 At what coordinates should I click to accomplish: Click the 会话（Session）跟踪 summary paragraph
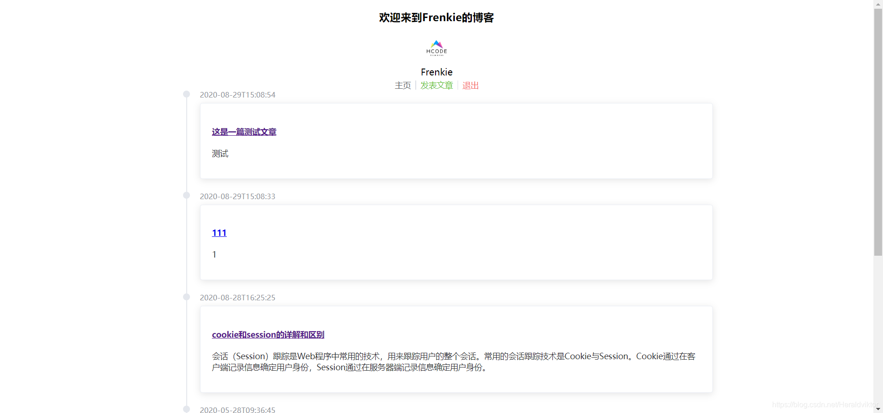pos(454,362)
